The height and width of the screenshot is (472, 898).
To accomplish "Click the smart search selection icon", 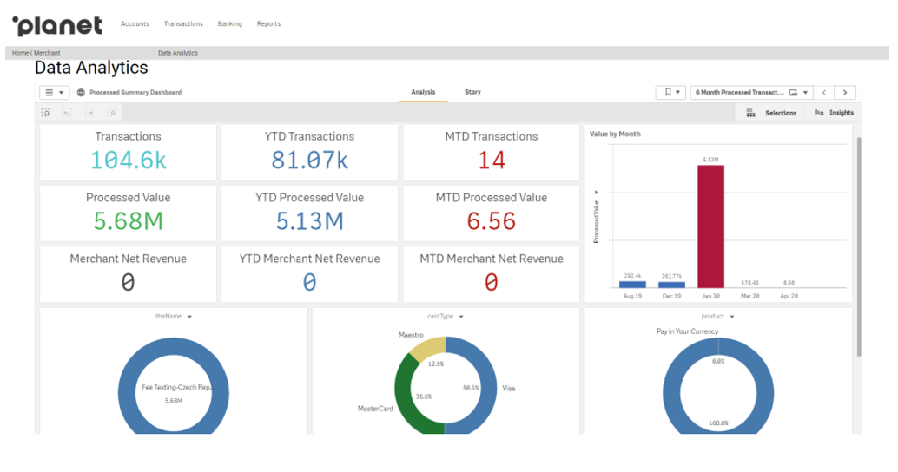I will coord(46,113).
